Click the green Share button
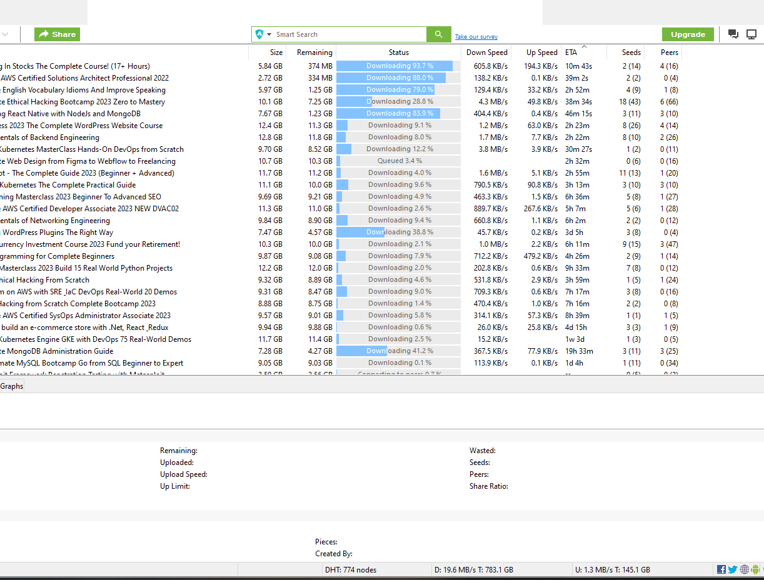This screenshot has width=764, height=580. (x=57, y=34)
